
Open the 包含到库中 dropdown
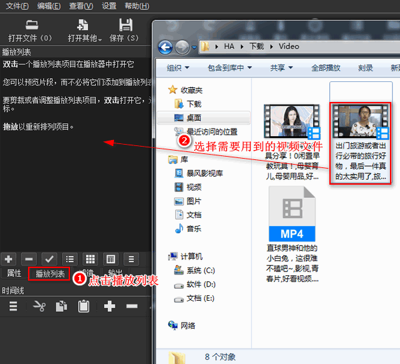tap(229, 68)
